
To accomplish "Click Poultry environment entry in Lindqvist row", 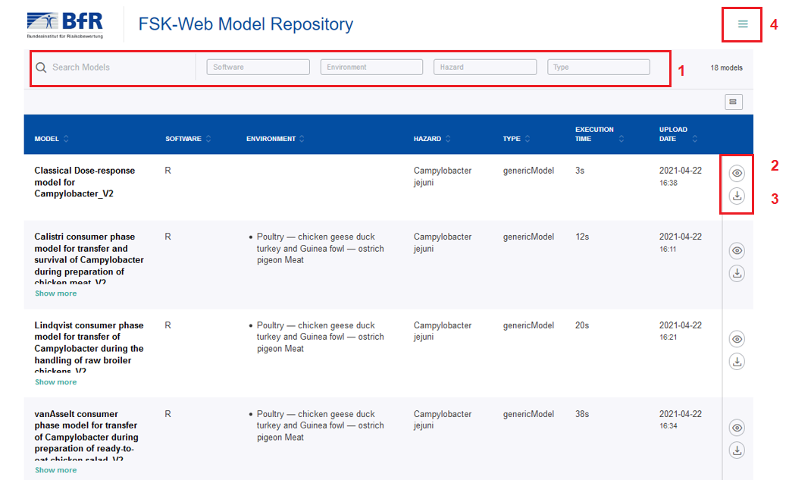I will [x=320, y=337].
